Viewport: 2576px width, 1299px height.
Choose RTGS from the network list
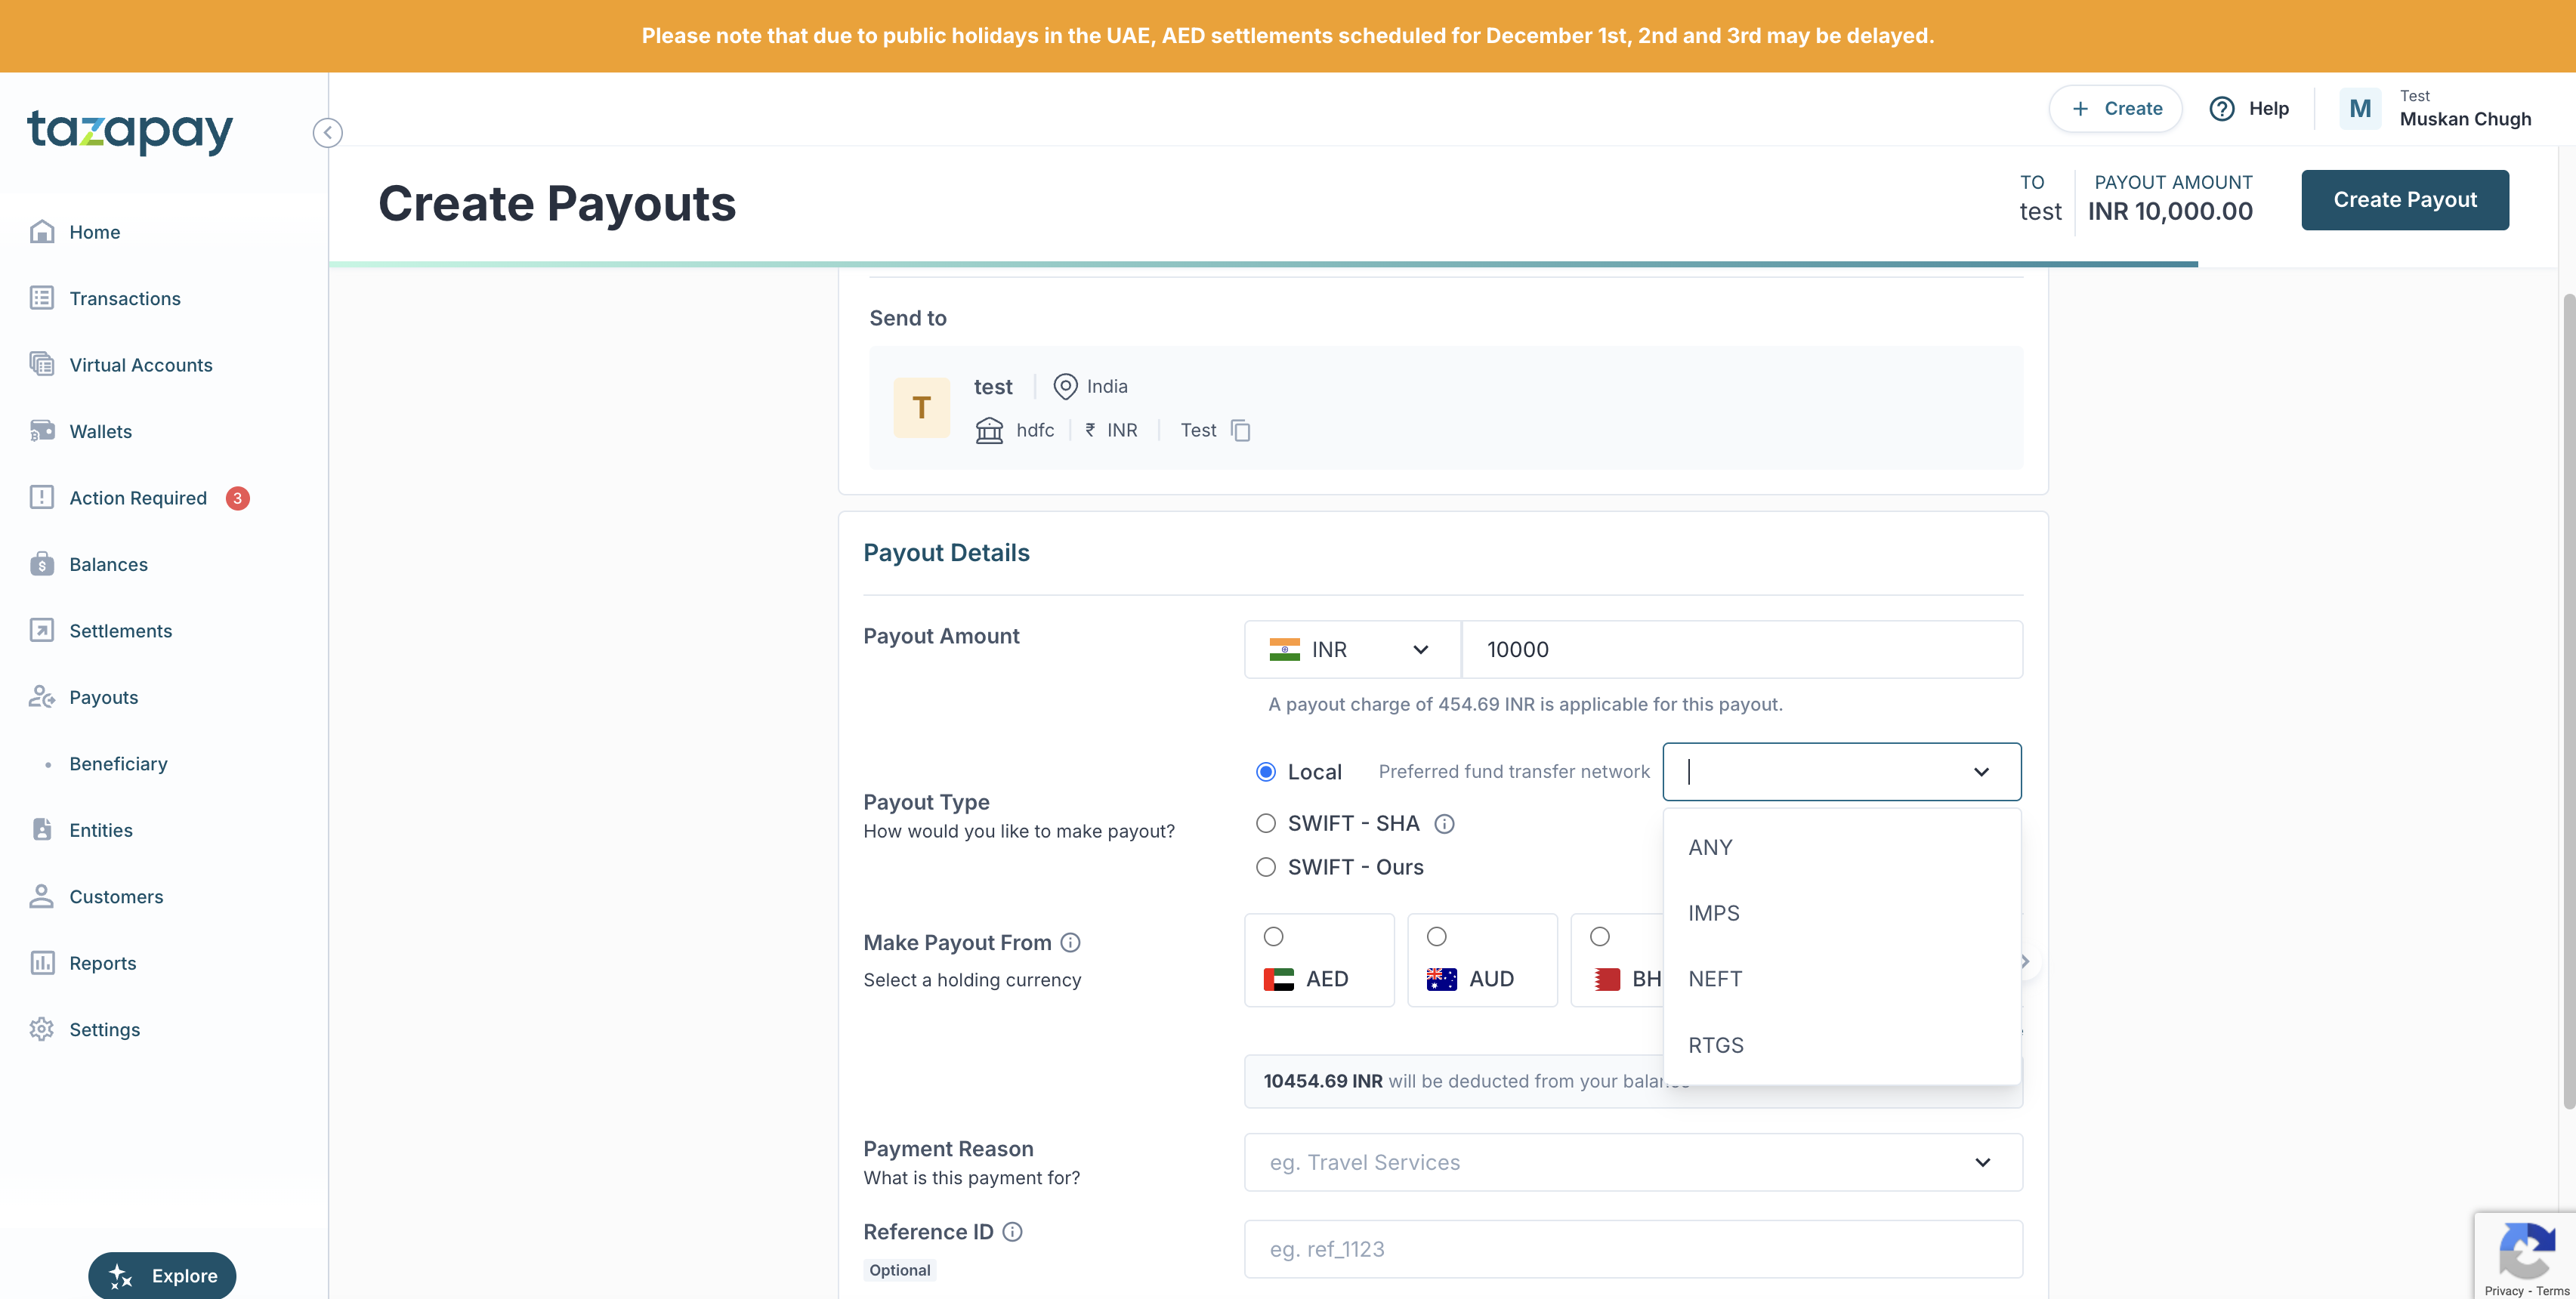(x=1715, y=1045)
